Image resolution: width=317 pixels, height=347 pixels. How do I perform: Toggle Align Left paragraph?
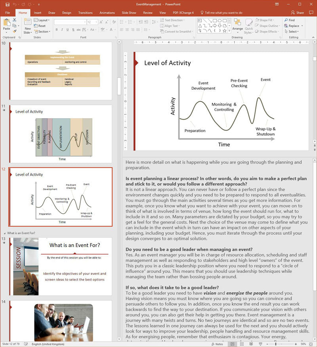pos(122,29)
